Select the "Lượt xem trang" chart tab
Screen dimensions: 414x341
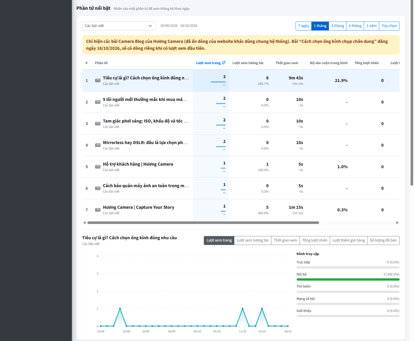coord(219,240)
